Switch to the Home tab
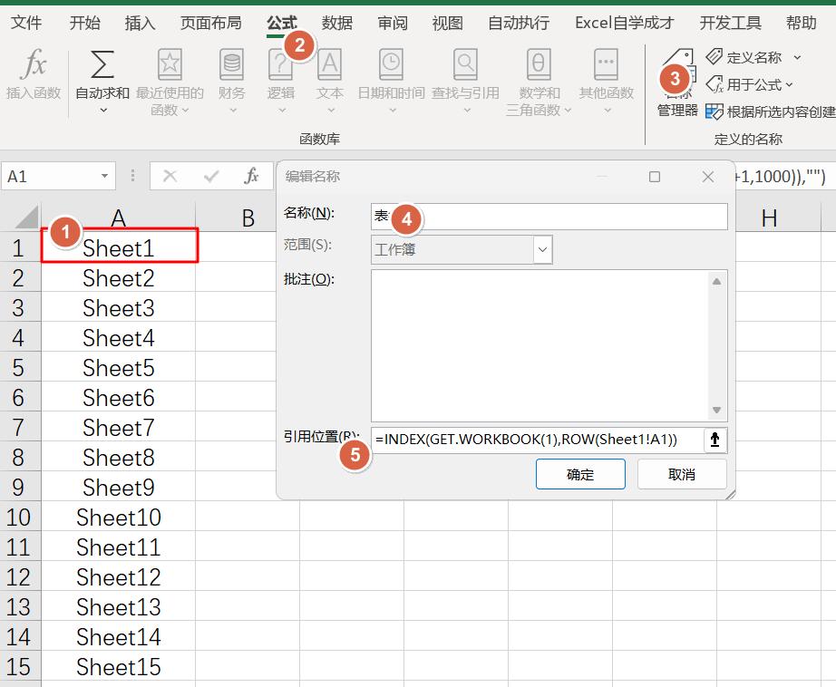 pos(84,23)
